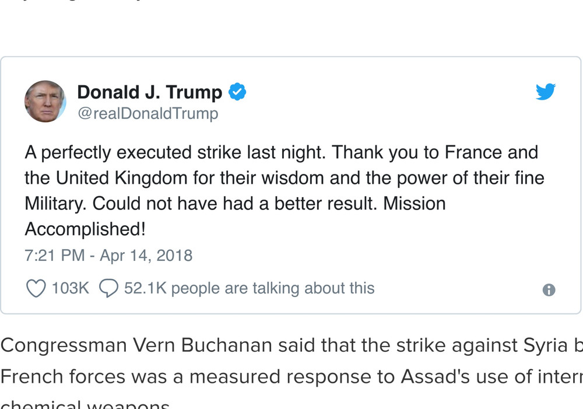Click the heart like icon
Viewport: 583px width, 409px height.
click(x=36, y=288)
